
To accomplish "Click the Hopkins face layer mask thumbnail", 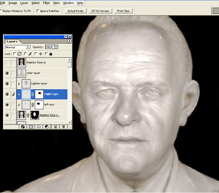I will click(35, 116).
